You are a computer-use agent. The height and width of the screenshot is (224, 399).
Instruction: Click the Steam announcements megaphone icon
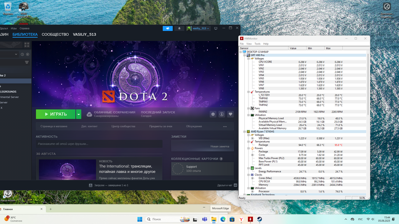pos(167,28)
